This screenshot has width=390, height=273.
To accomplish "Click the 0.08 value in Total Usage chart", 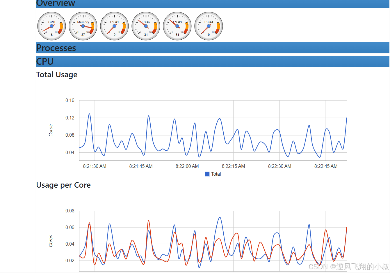I will pyautogui.click(x=70, y=135).
